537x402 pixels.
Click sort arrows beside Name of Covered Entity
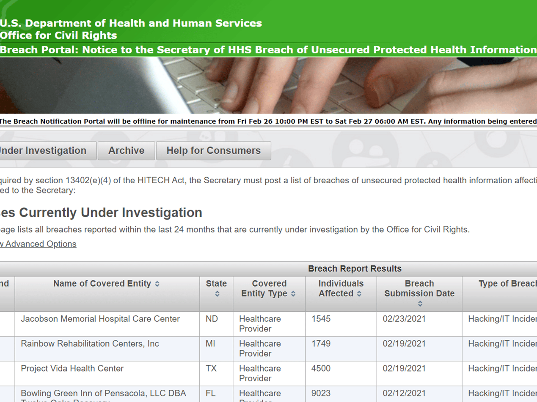tap(157, 284)
